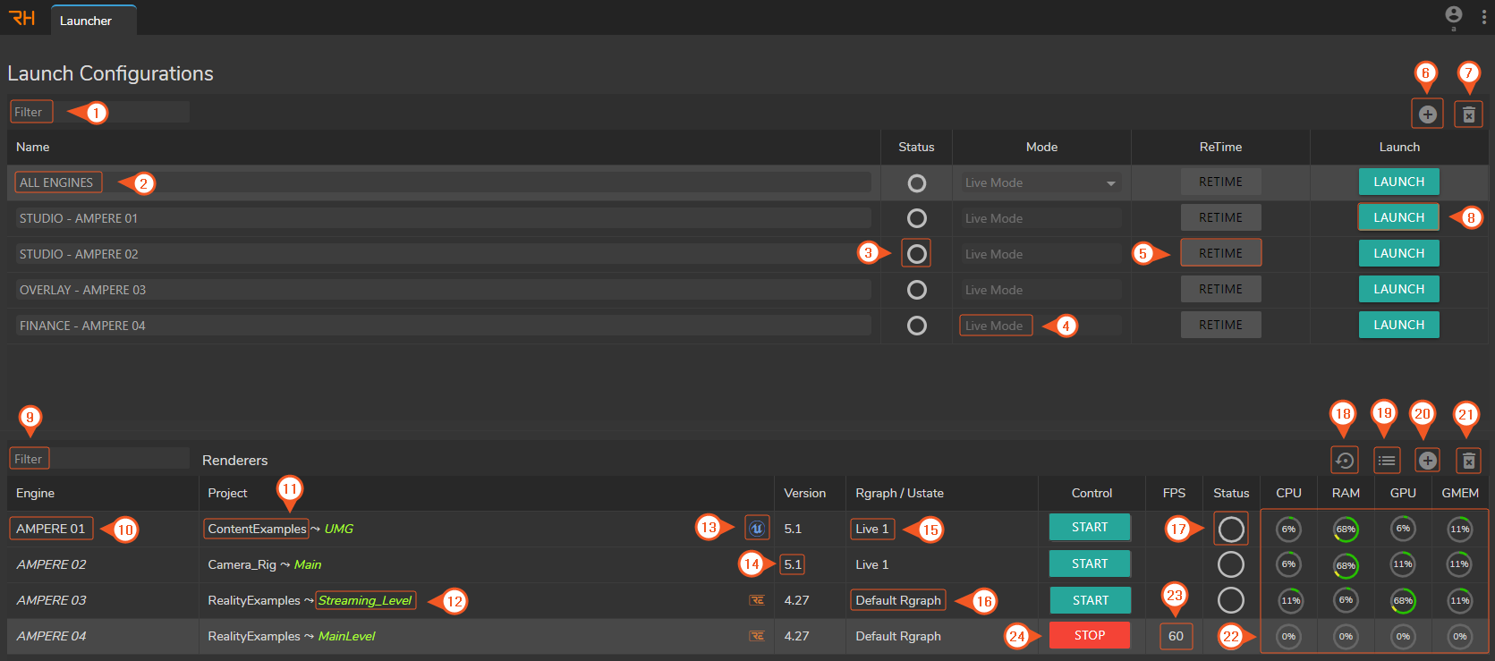The width and height of the screenshot is (1495, 661).
Task: Click the add launch configuration plus icon
Action: tap(1427, 114)
